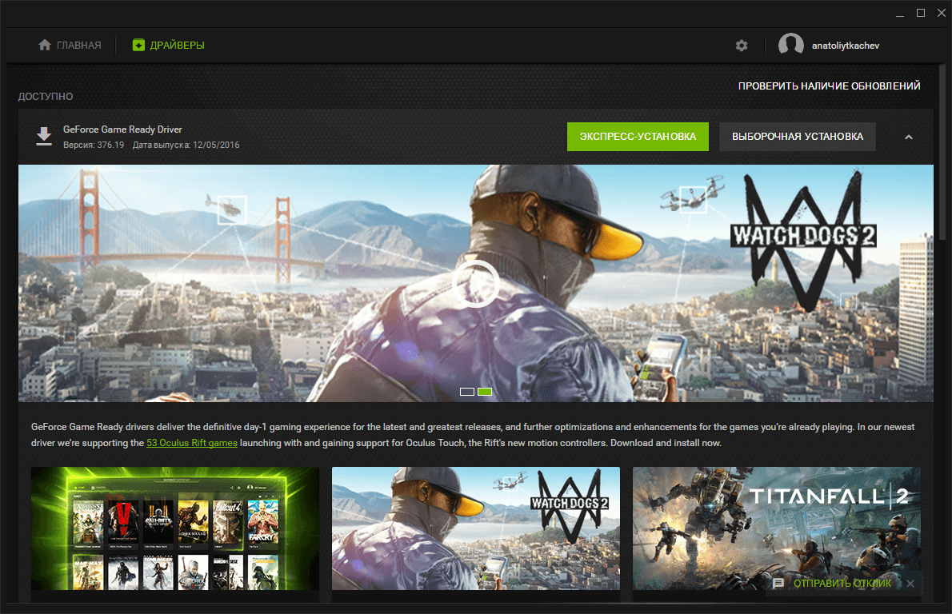Open the ДРАЙВЕРЫ tab
This screenshot has height=614, width=952.
[176, 45]
